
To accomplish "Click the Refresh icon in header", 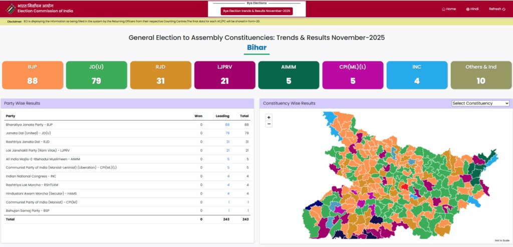I will click(503, 9).
